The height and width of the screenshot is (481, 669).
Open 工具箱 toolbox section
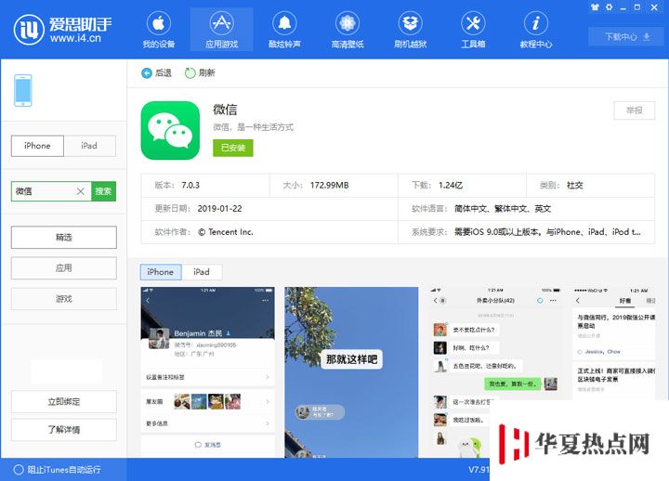473,30
